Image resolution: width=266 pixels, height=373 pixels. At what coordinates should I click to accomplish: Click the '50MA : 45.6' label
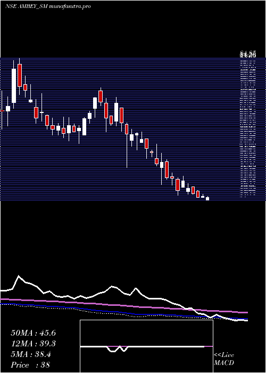click(33, 333)
